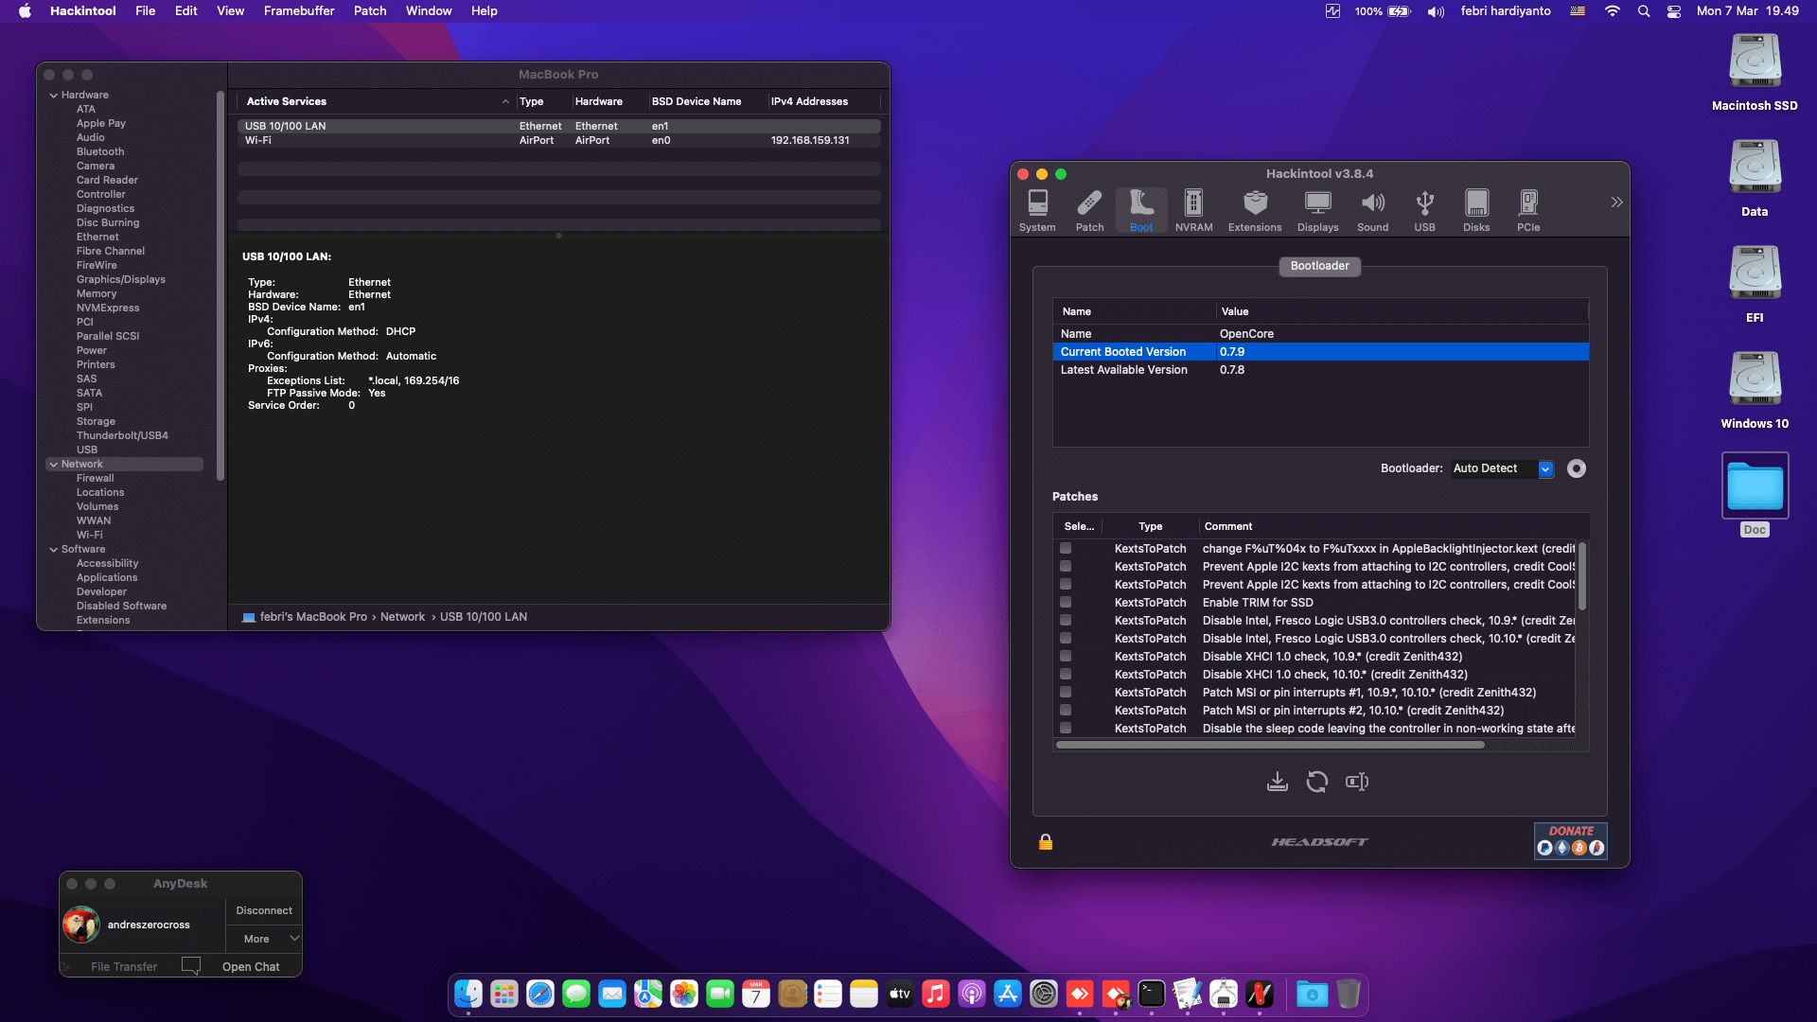Tick the Patch MSI or pin interrupts #1 checkbox

click(x=1066, y=692)
